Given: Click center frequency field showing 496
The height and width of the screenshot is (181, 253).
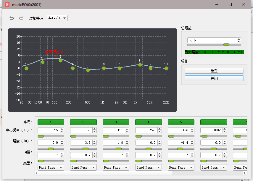Looking at the screenshot, I should [x=179, y=130].
